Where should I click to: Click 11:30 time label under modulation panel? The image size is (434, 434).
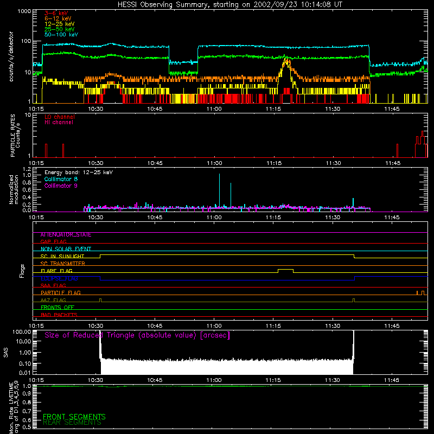click(333, 218)
